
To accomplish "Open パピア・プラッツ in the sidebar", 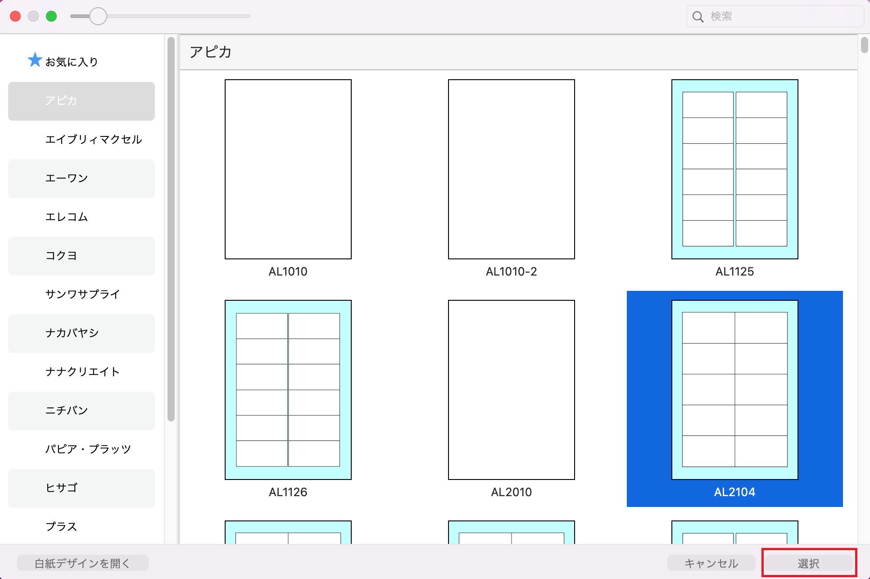I will click(x=82, y=449).
